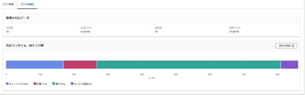The width and height of the screenshot is (305, 95).
Task: Select the クエリの統計 tab
Action: pyautogui.click(x=27, y=4)
